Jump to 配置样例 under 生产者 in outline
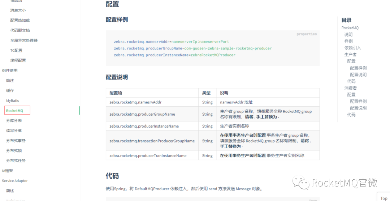 358,68
